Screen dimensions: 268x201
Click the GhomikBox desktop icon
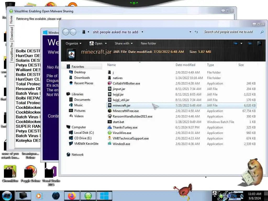[10, 171]
